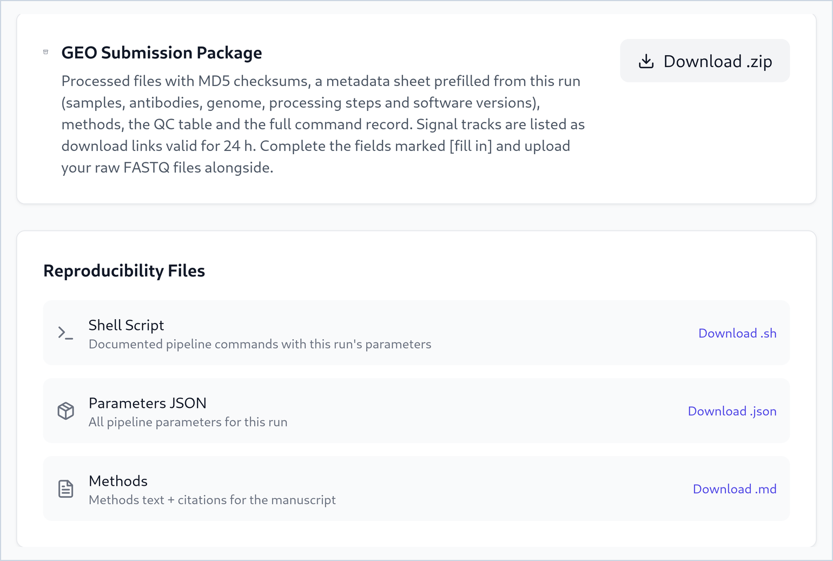The width and height of the screenshot is (833, 561).
Task: Click the GEO package description paragraph
Action: tap(323, 124)
